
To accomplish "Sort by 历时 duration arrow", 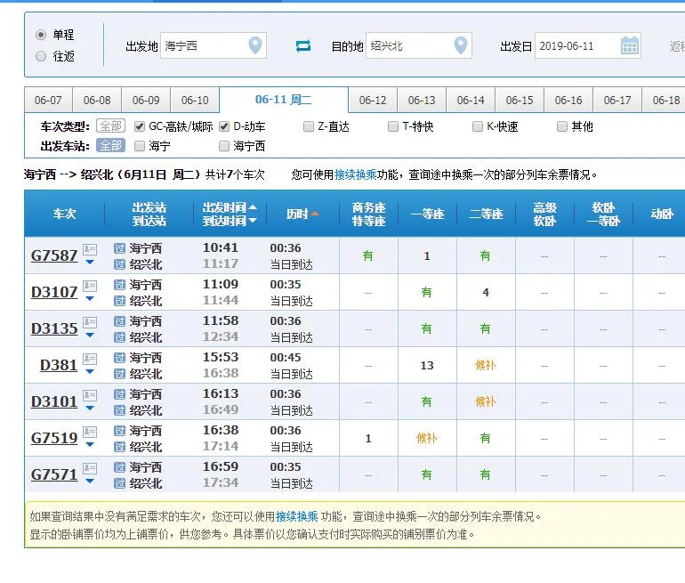I will tap(315, 214).
